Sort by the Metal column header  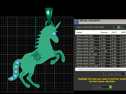[x=87, y=32]
